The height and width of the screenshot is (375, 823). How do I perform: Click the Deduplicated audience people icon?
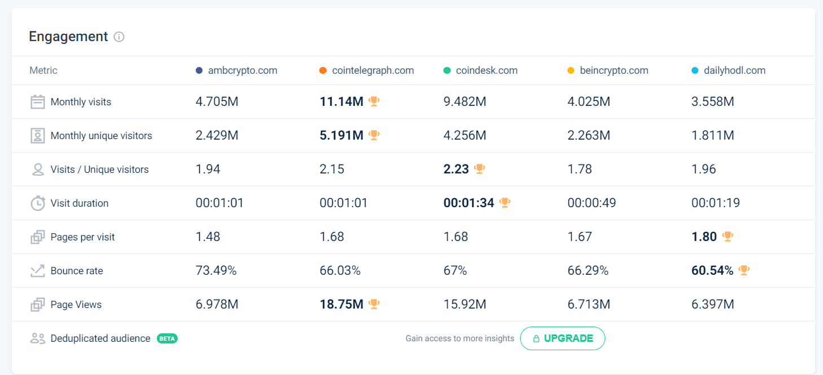click(x=38, y=338)
